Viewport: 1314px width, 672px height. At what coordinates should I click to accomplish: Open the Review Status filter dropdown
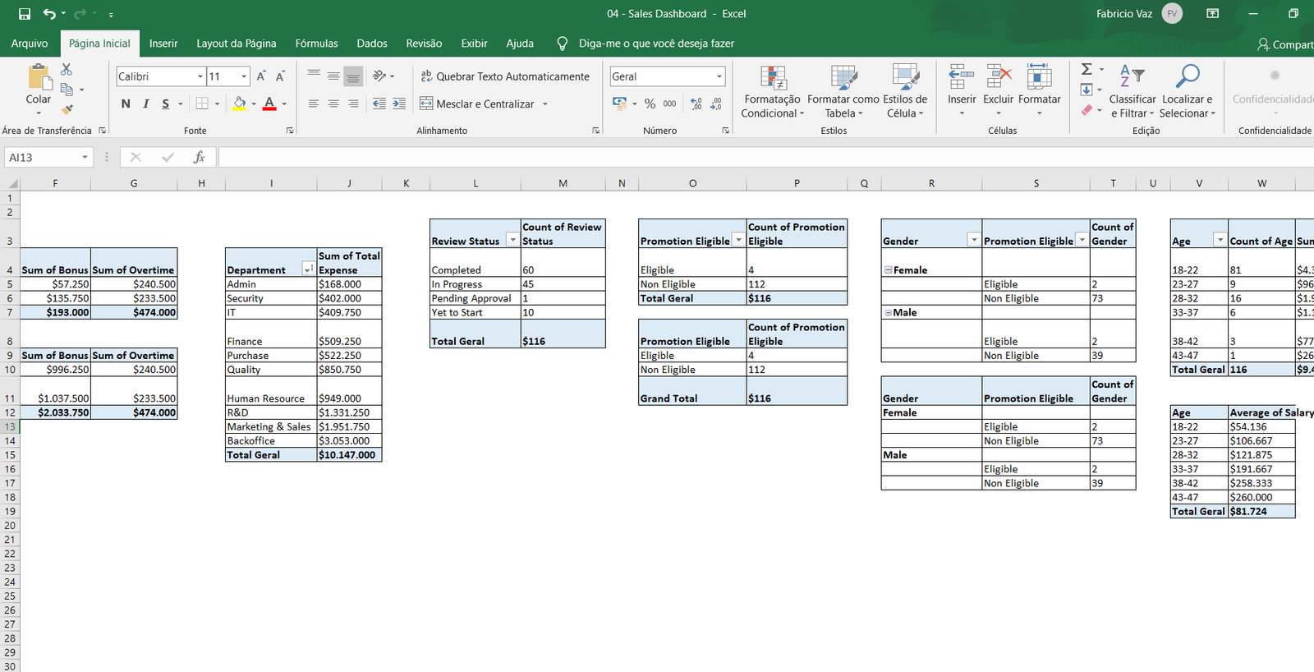click(512, 241)
